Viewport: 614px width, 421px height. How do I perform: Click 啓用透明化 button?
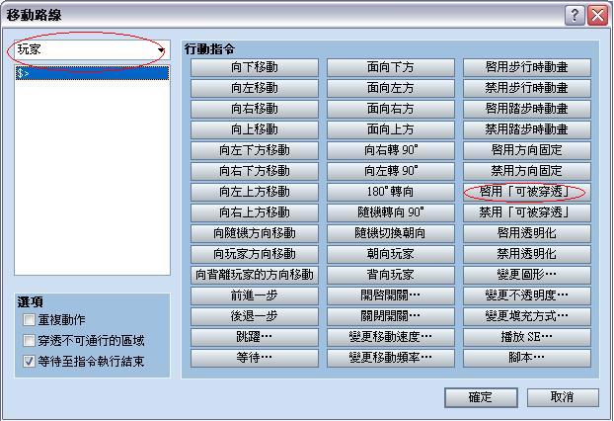coord(527,233)
